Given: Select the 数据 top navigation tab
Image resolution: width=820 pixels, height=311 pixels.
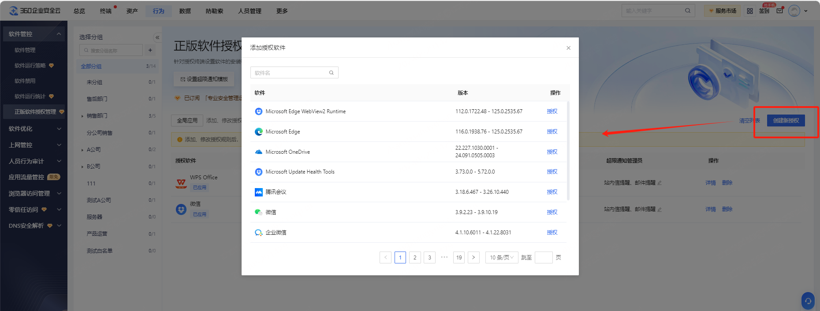Looking at the screenshot, I should pyautogui.click(x=185, y=11).
